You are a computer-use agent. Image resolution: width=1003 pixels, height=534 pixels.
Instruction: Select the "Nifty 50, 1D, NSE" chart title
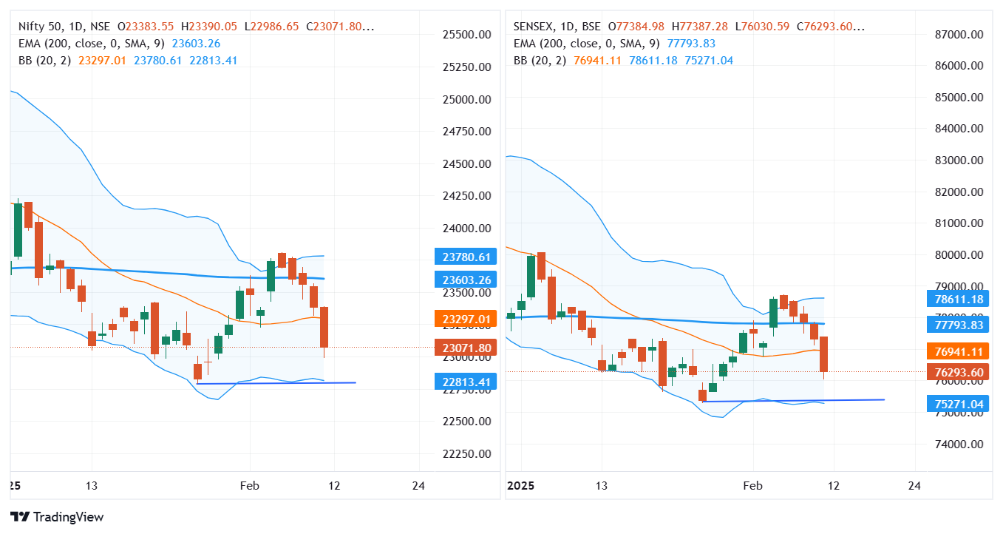(x=64, y=27)
